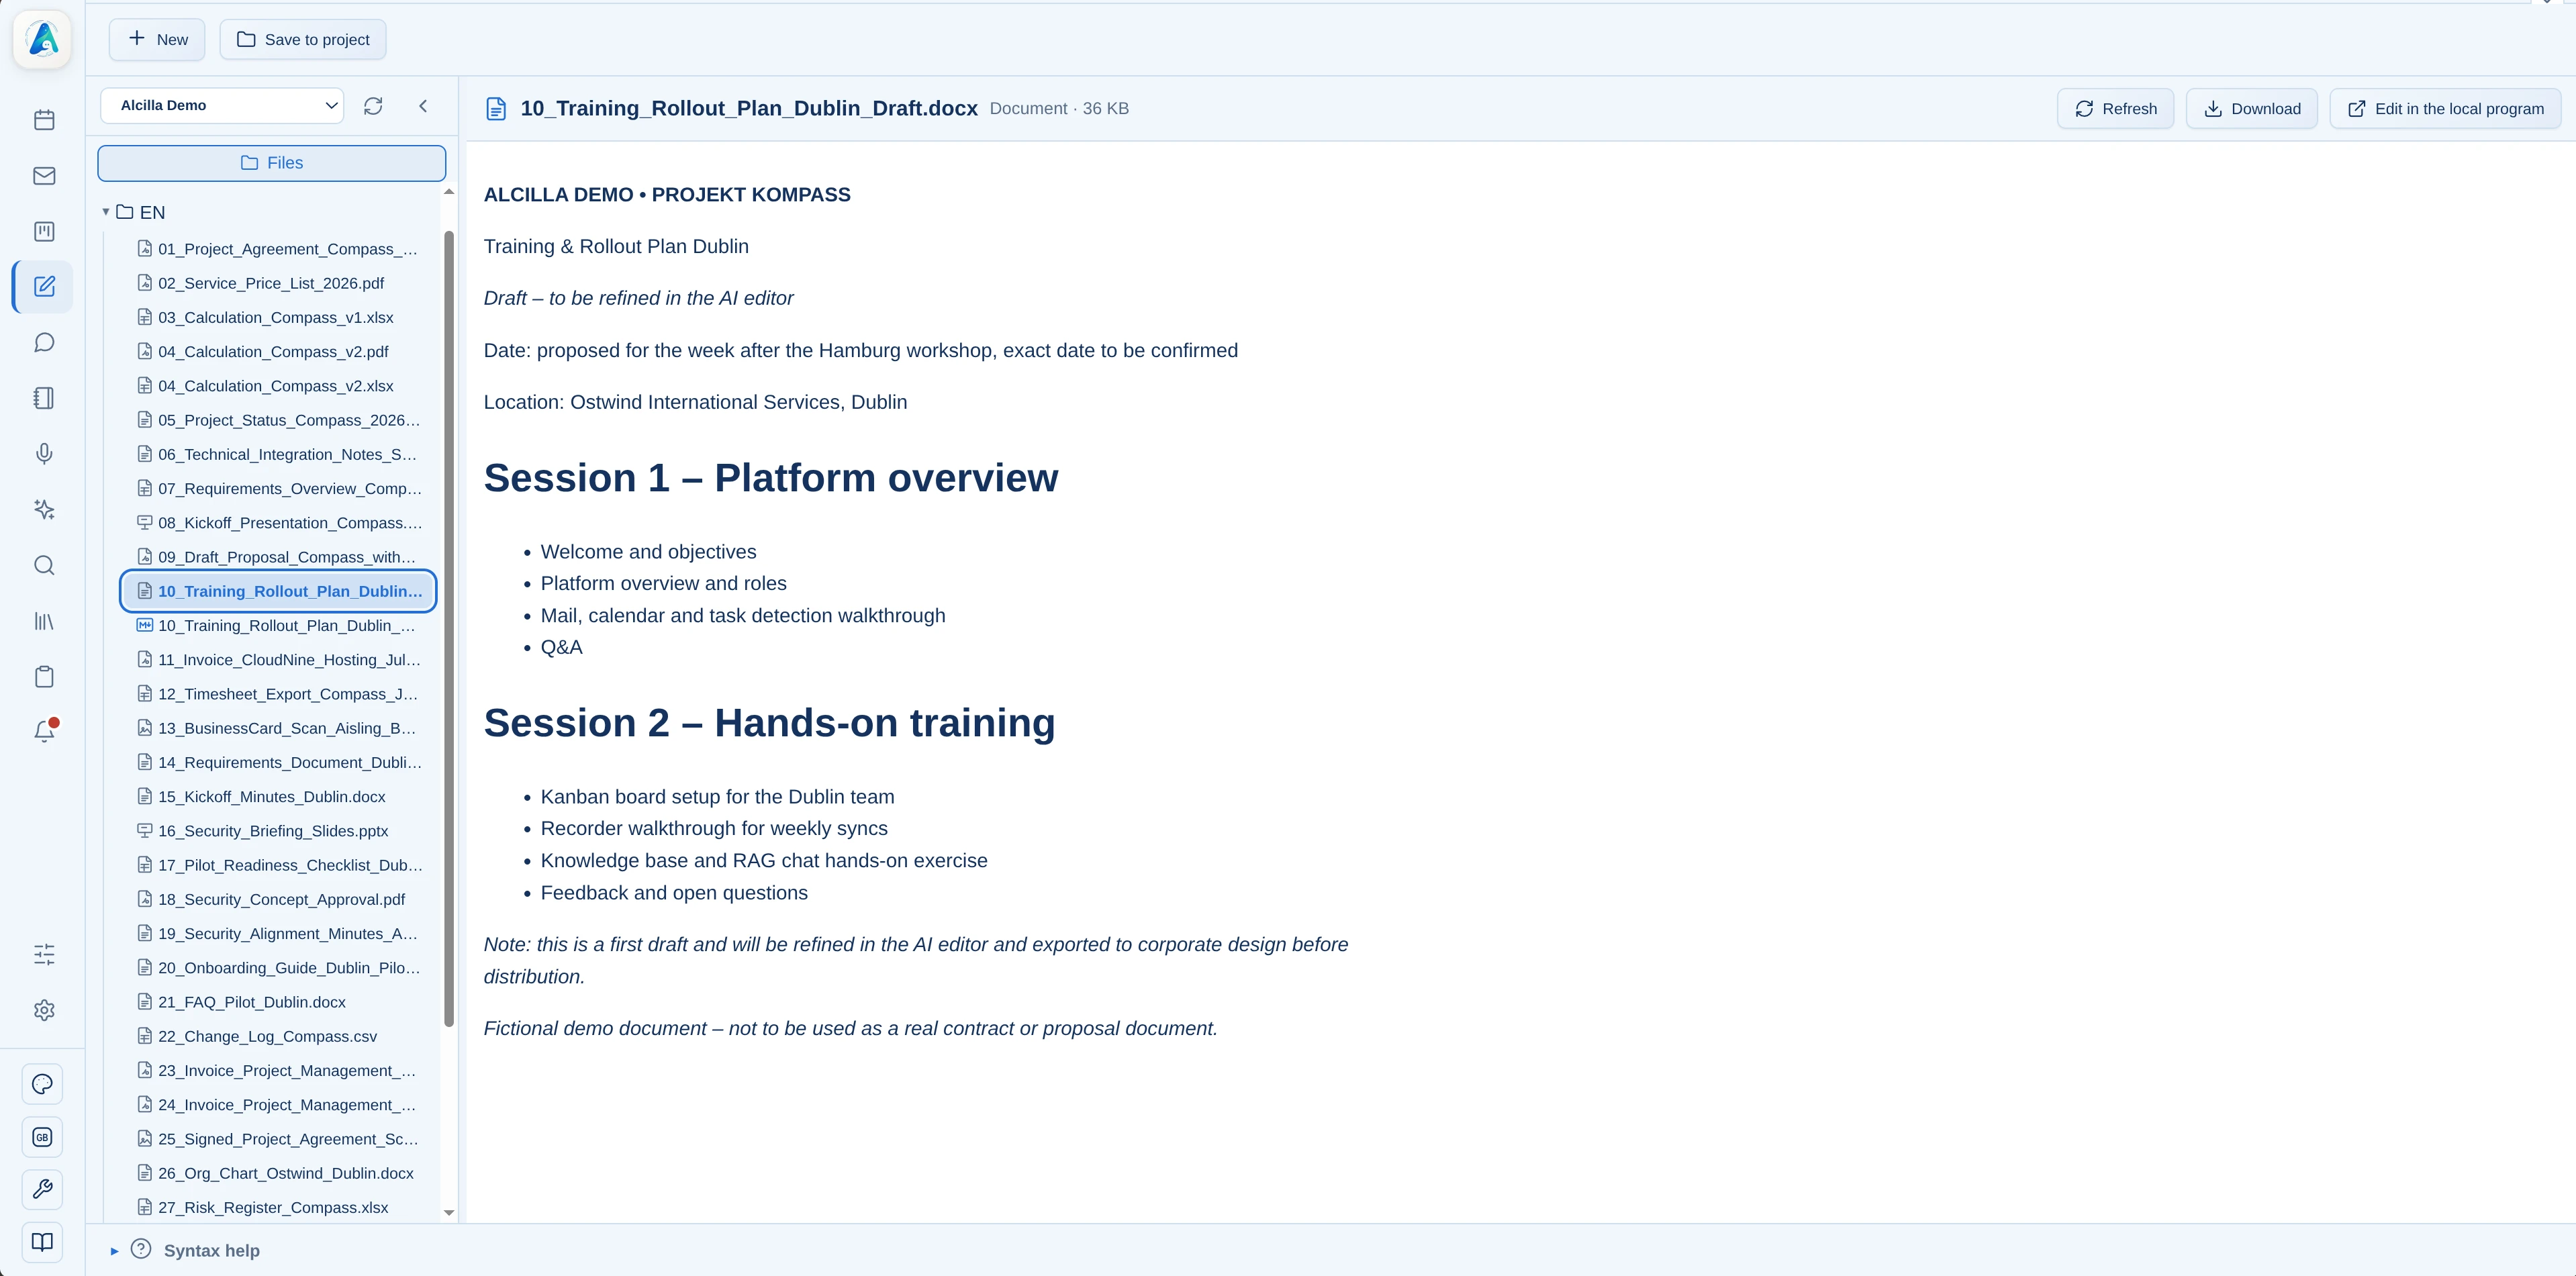Open the Kanban board icon

point(44,231)
